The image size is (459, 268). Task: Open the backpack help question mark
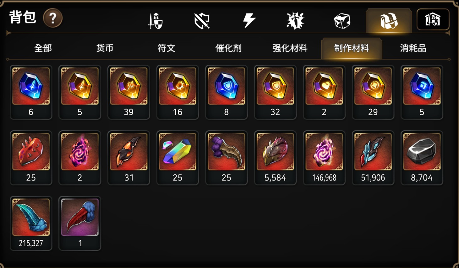click(52, 18)
